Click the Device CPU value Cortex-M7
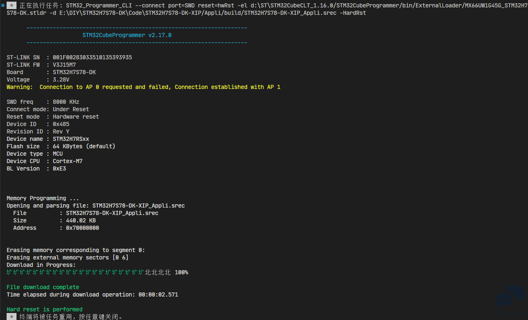This screenshot has height=320, width=528. [x=68, y=161]
